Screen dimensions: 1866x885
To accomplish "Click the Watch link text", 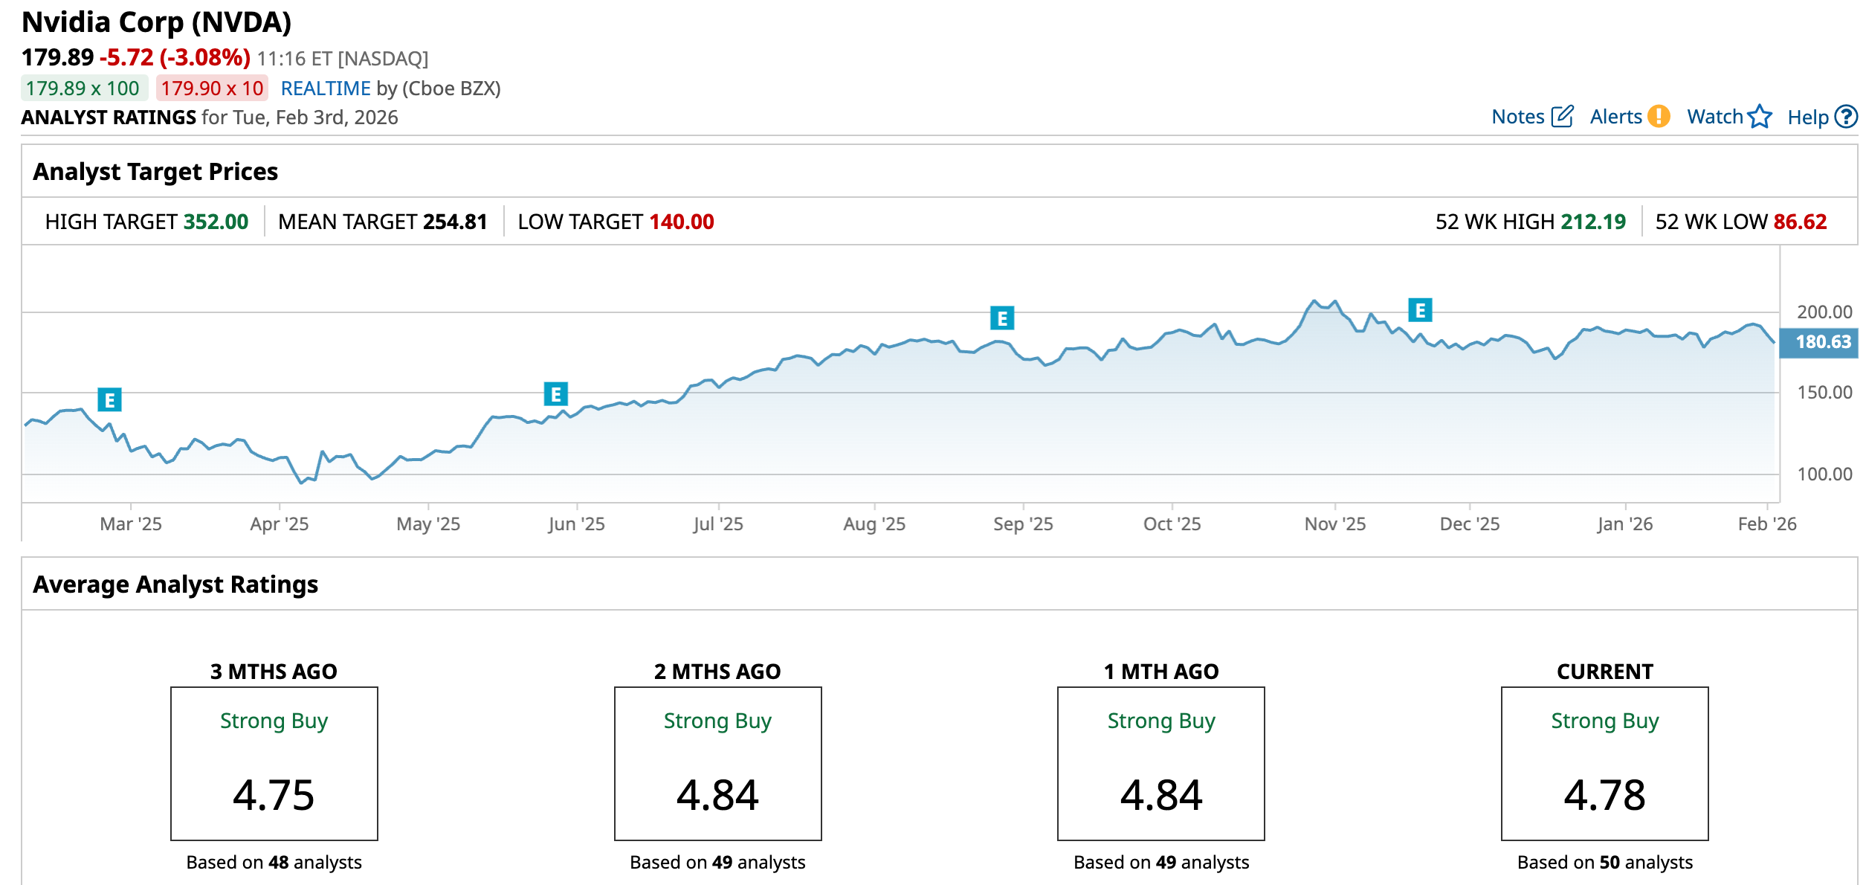I will click(x=1714, y=117).
